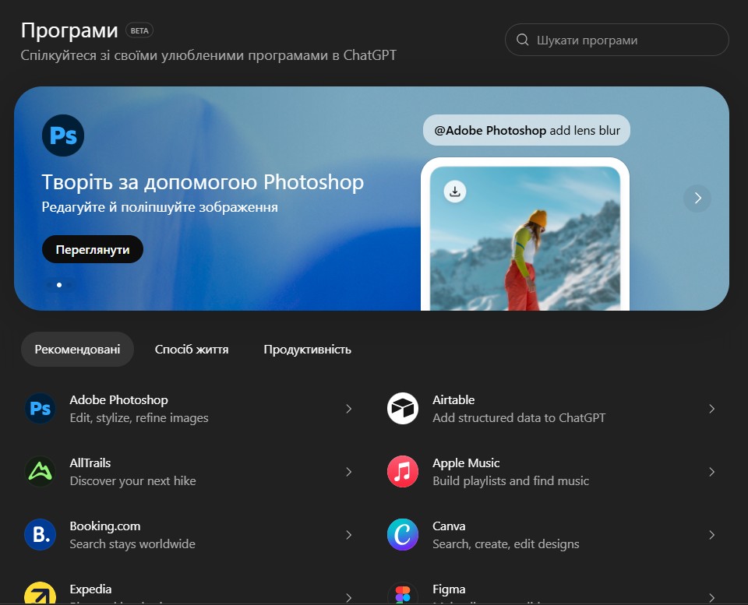Click 'Edit, stylize, refine images' description
The image size is (748, 605).
point(139,417)
